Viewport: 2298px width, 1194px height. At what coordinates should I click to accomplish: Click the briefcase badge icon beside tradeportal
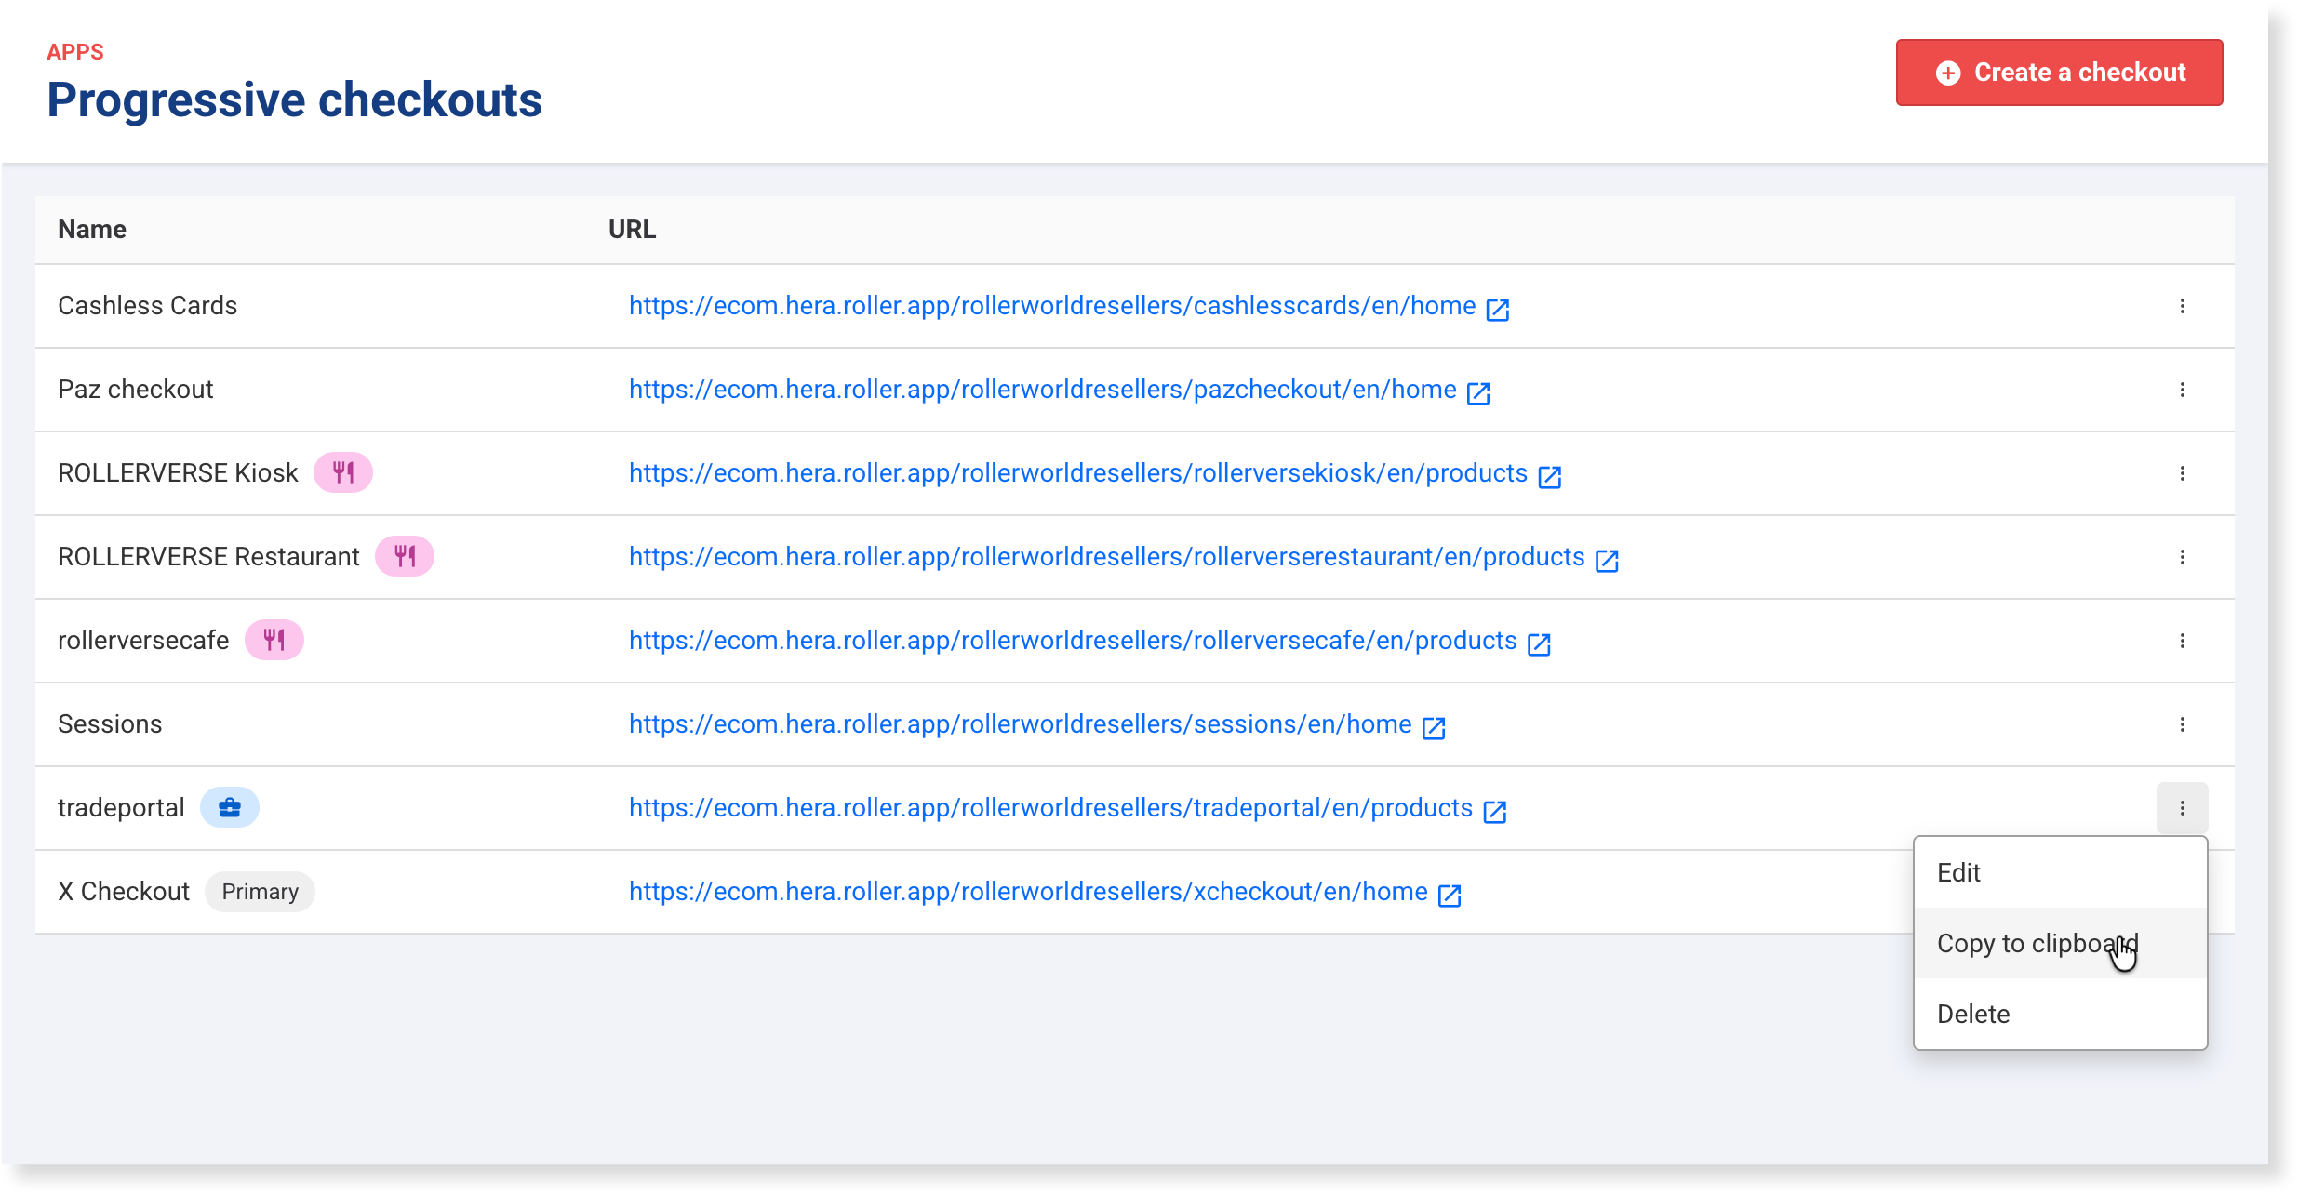coord(230,807)
